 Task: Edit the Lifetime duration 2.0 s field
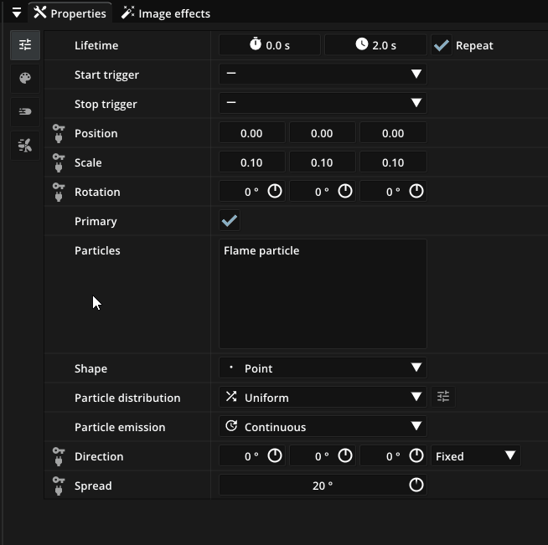pyautogui.click(x=375, y=45)
